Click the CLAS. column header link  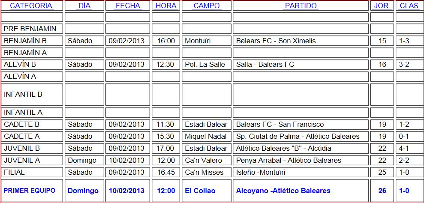(409, 6)
